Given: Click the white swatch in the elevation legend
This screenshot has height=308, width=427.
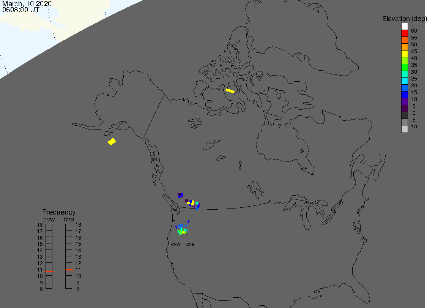Looking at the screenshot, I should [404, 27].
